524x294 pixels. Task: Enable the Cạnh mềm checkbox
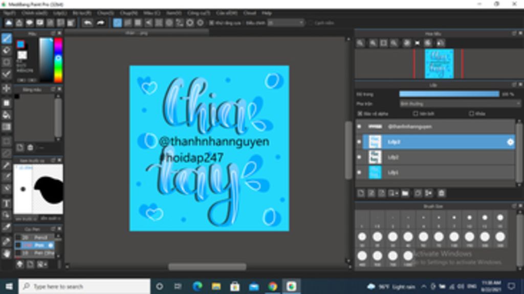[311, 23]
